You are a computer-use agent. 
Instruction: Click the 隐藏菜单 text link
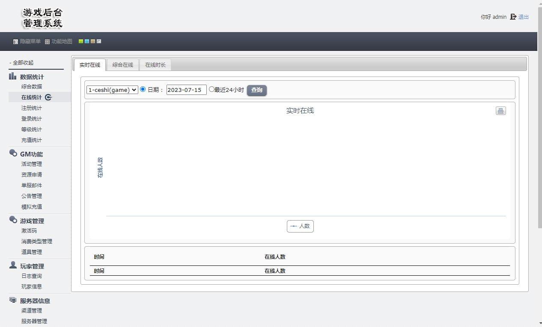pyautogui.click(x=30, y=41)
